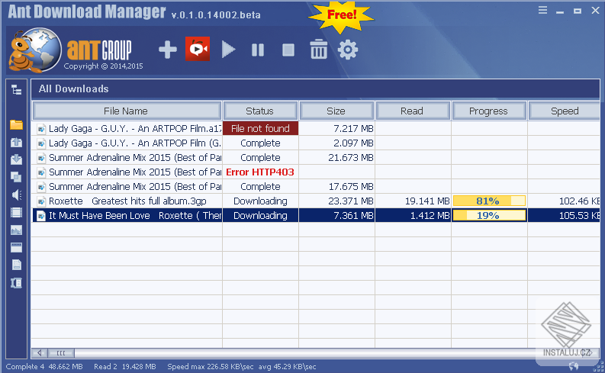
Task: Sort by Read column header
Action: 413,111
